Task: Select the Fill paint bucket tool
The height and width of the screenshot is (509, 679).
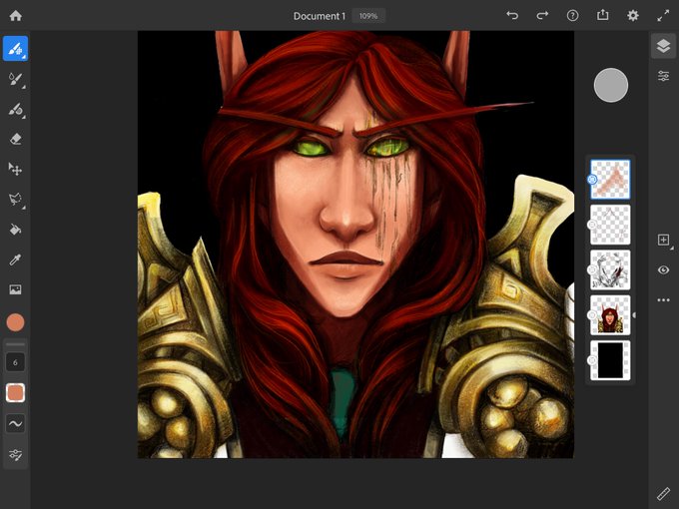Action: tap(16, 230)
